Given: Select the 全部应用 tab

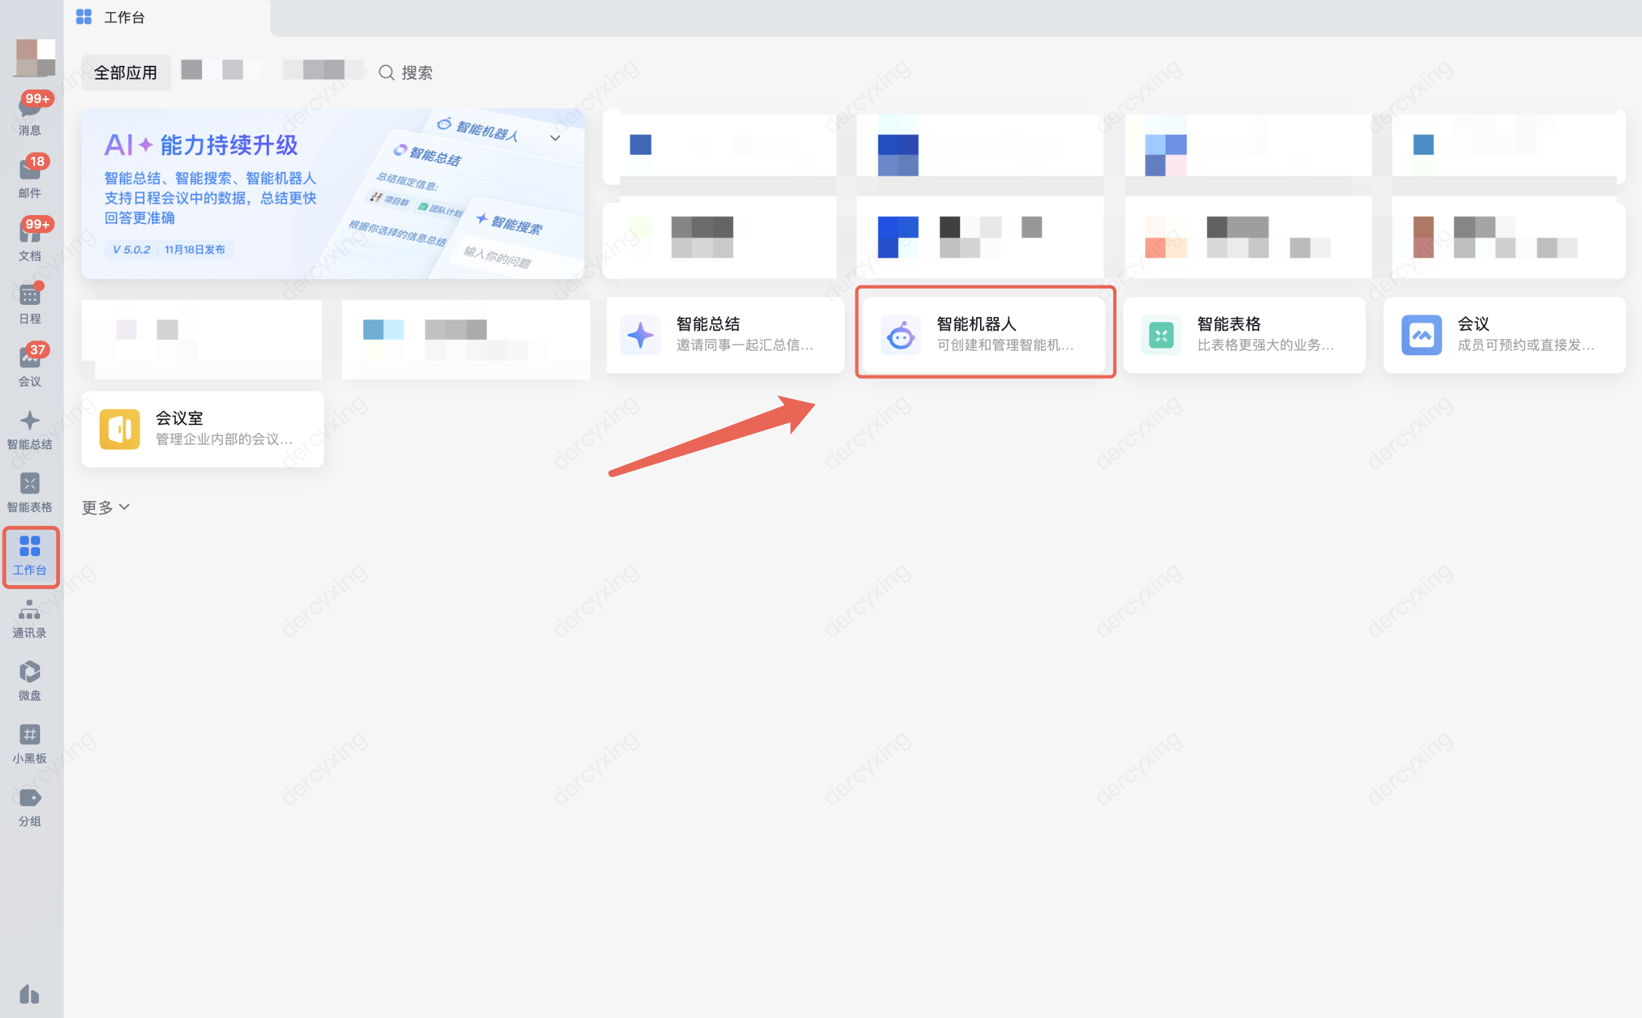Looking at the screenshot, I should (125, 73).
